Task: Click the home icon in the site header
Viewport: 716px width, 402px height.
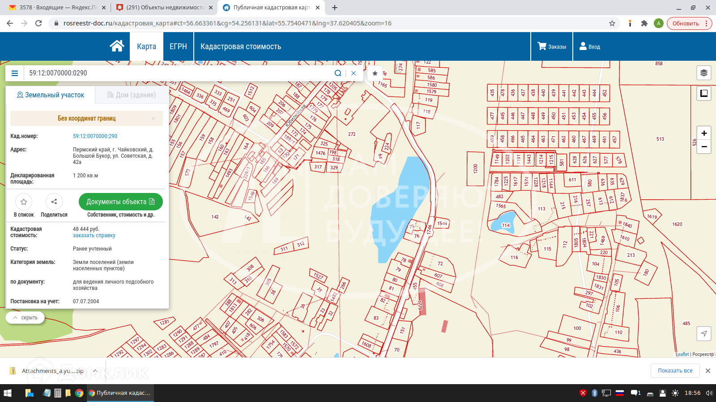Action: [117, 46]
